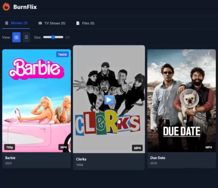218x188 pixels.
Task: Click the BurnFlix app title
Action: coord(25,7)
